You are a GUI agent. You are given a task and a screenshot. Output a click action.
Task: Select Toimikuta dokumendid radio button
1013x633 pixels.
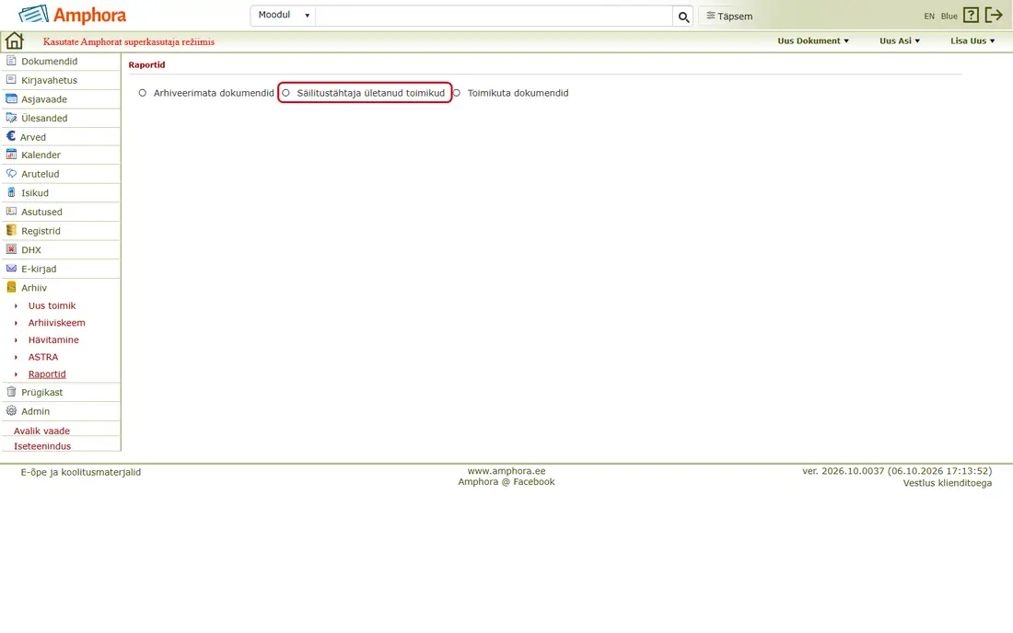pyautogui.click(x=456, y=93)
